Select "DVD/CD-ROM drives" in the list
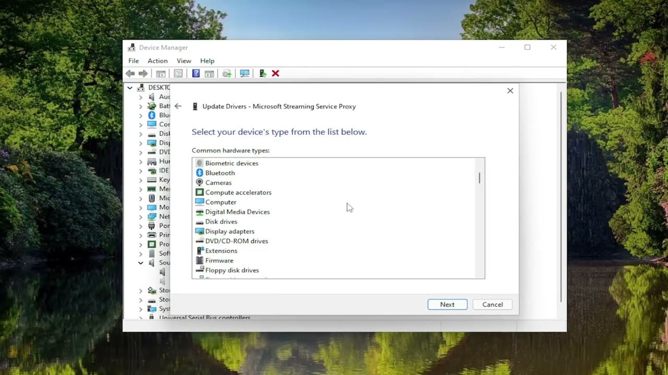 [x=236, y=241]
